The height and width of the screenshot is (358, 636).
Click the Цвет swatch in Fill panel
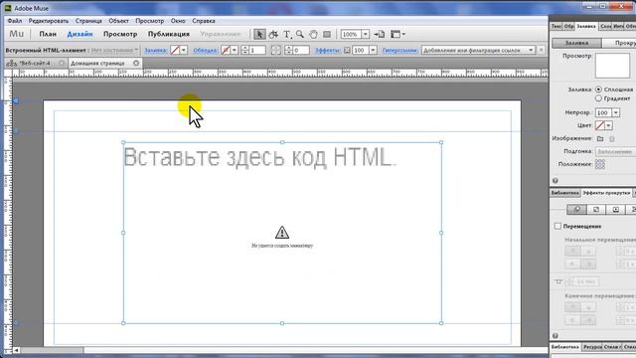(600, 126)
